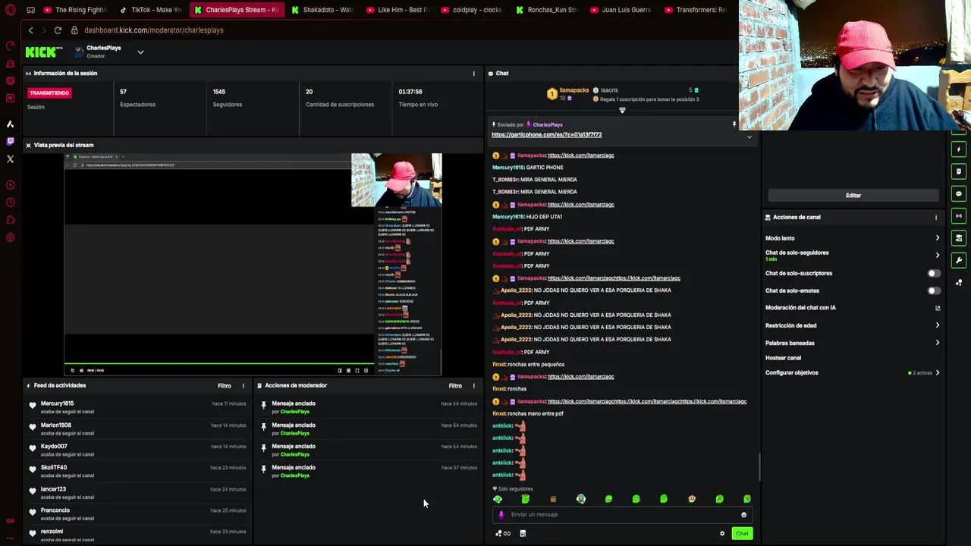The height and width of the screenshot is (546, 971).
Task: Mute the stream preview volume
Action: pos(81,371)
